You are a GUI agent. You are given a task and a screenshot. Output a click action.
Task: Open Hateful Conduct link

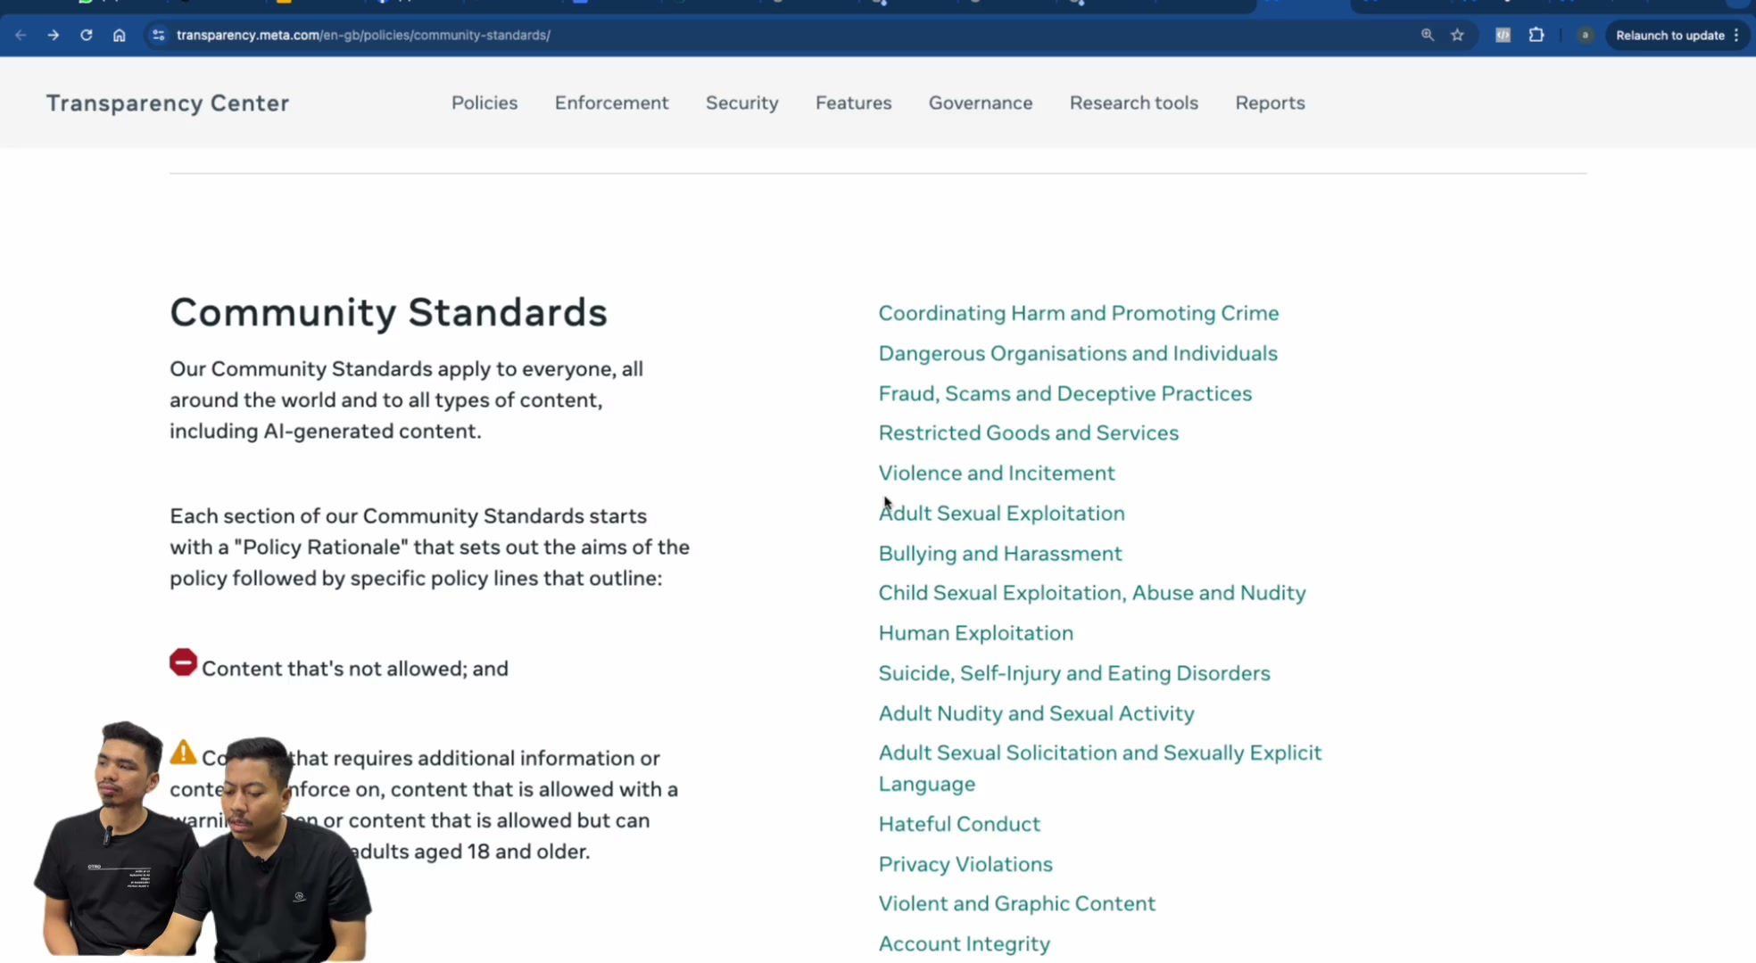click(959, 824)
